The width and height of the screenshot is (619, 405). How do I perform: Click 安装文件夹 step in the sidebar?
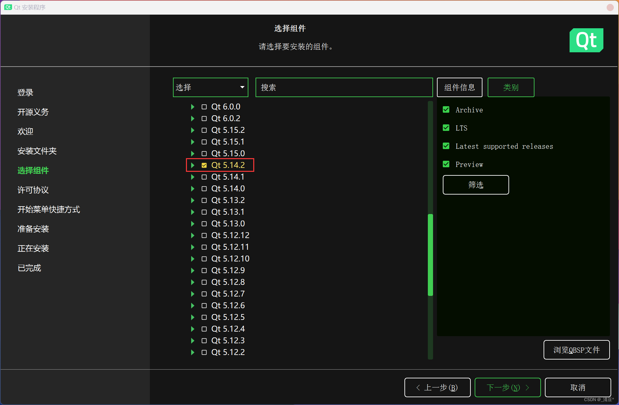click(37, 151)
